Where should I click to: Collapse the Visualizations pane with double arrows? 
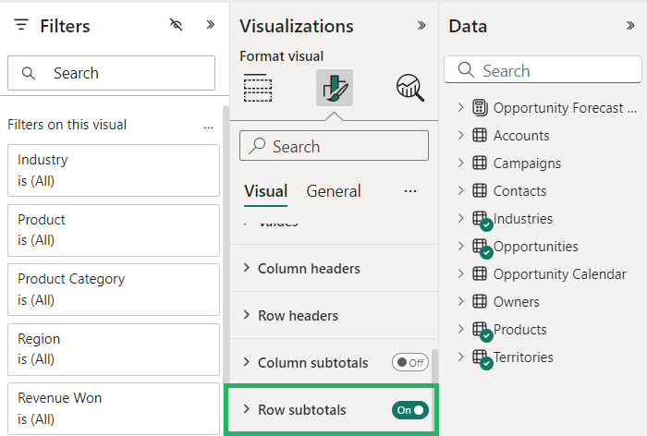[421, 26]
